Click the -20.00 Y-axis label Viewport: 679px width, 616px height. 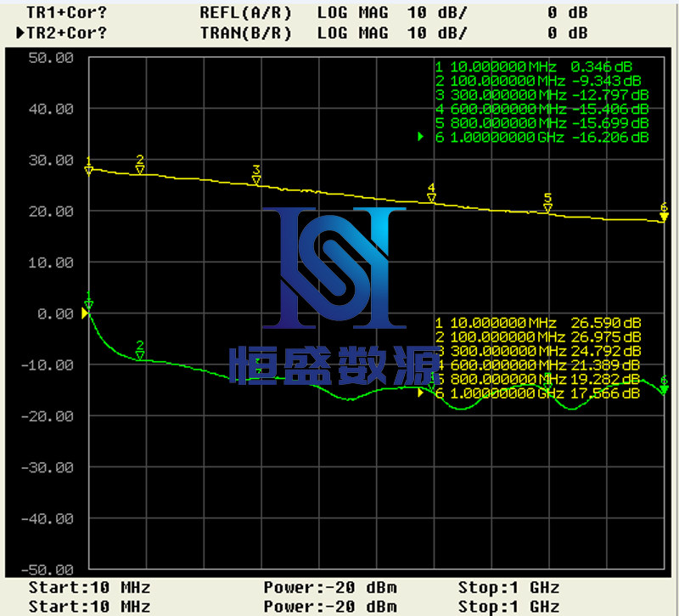point(48,416)
